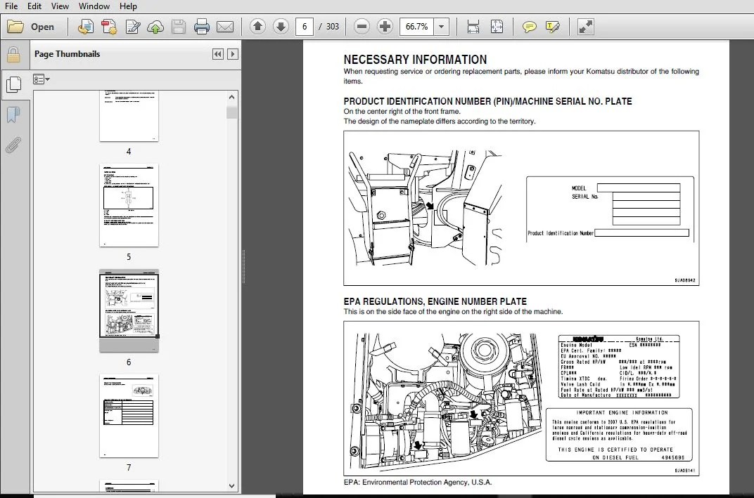Expand the thumbnails panel right arrow
Viewport: 754px width, 498px height.
tap(233, 54)
